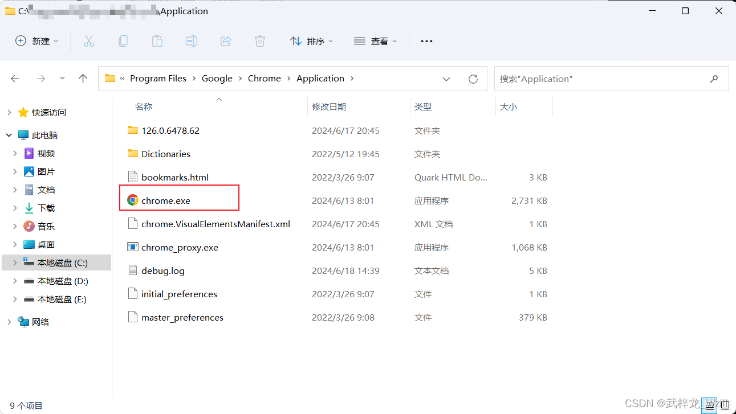Click the Refresh icon
Screen dimensions: 736x414
click(473, 79)
